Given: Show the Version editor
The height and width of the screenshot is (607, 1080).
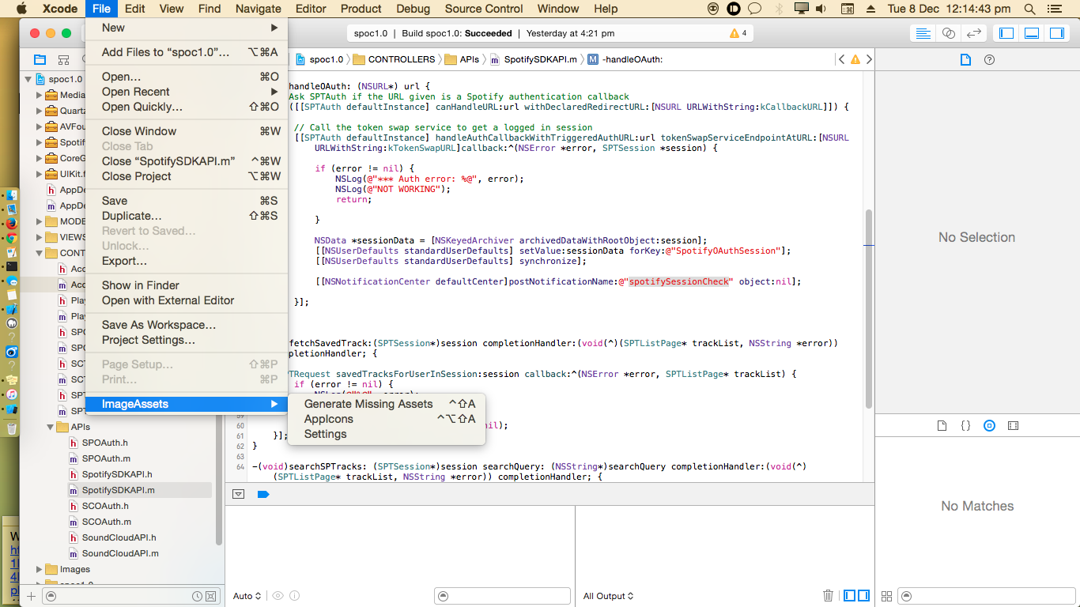Looking at the screenshot, I should coord(975,33).
